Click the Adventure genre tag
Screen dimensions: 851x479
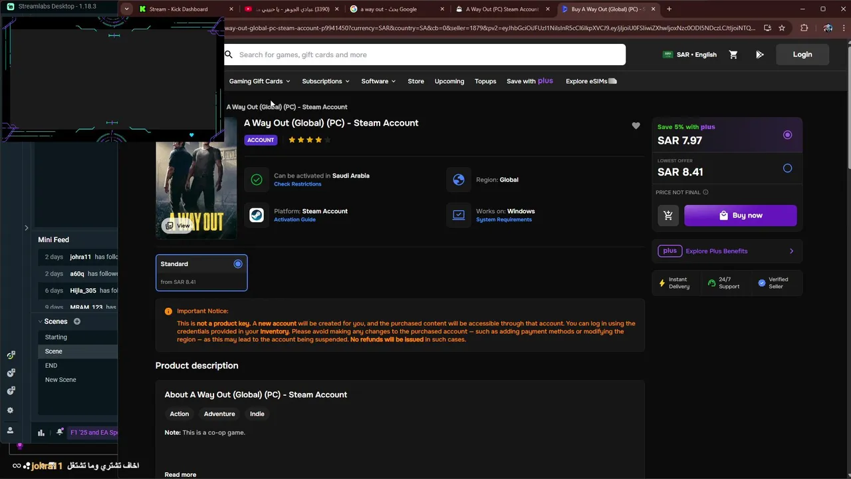tap(219, 414)
